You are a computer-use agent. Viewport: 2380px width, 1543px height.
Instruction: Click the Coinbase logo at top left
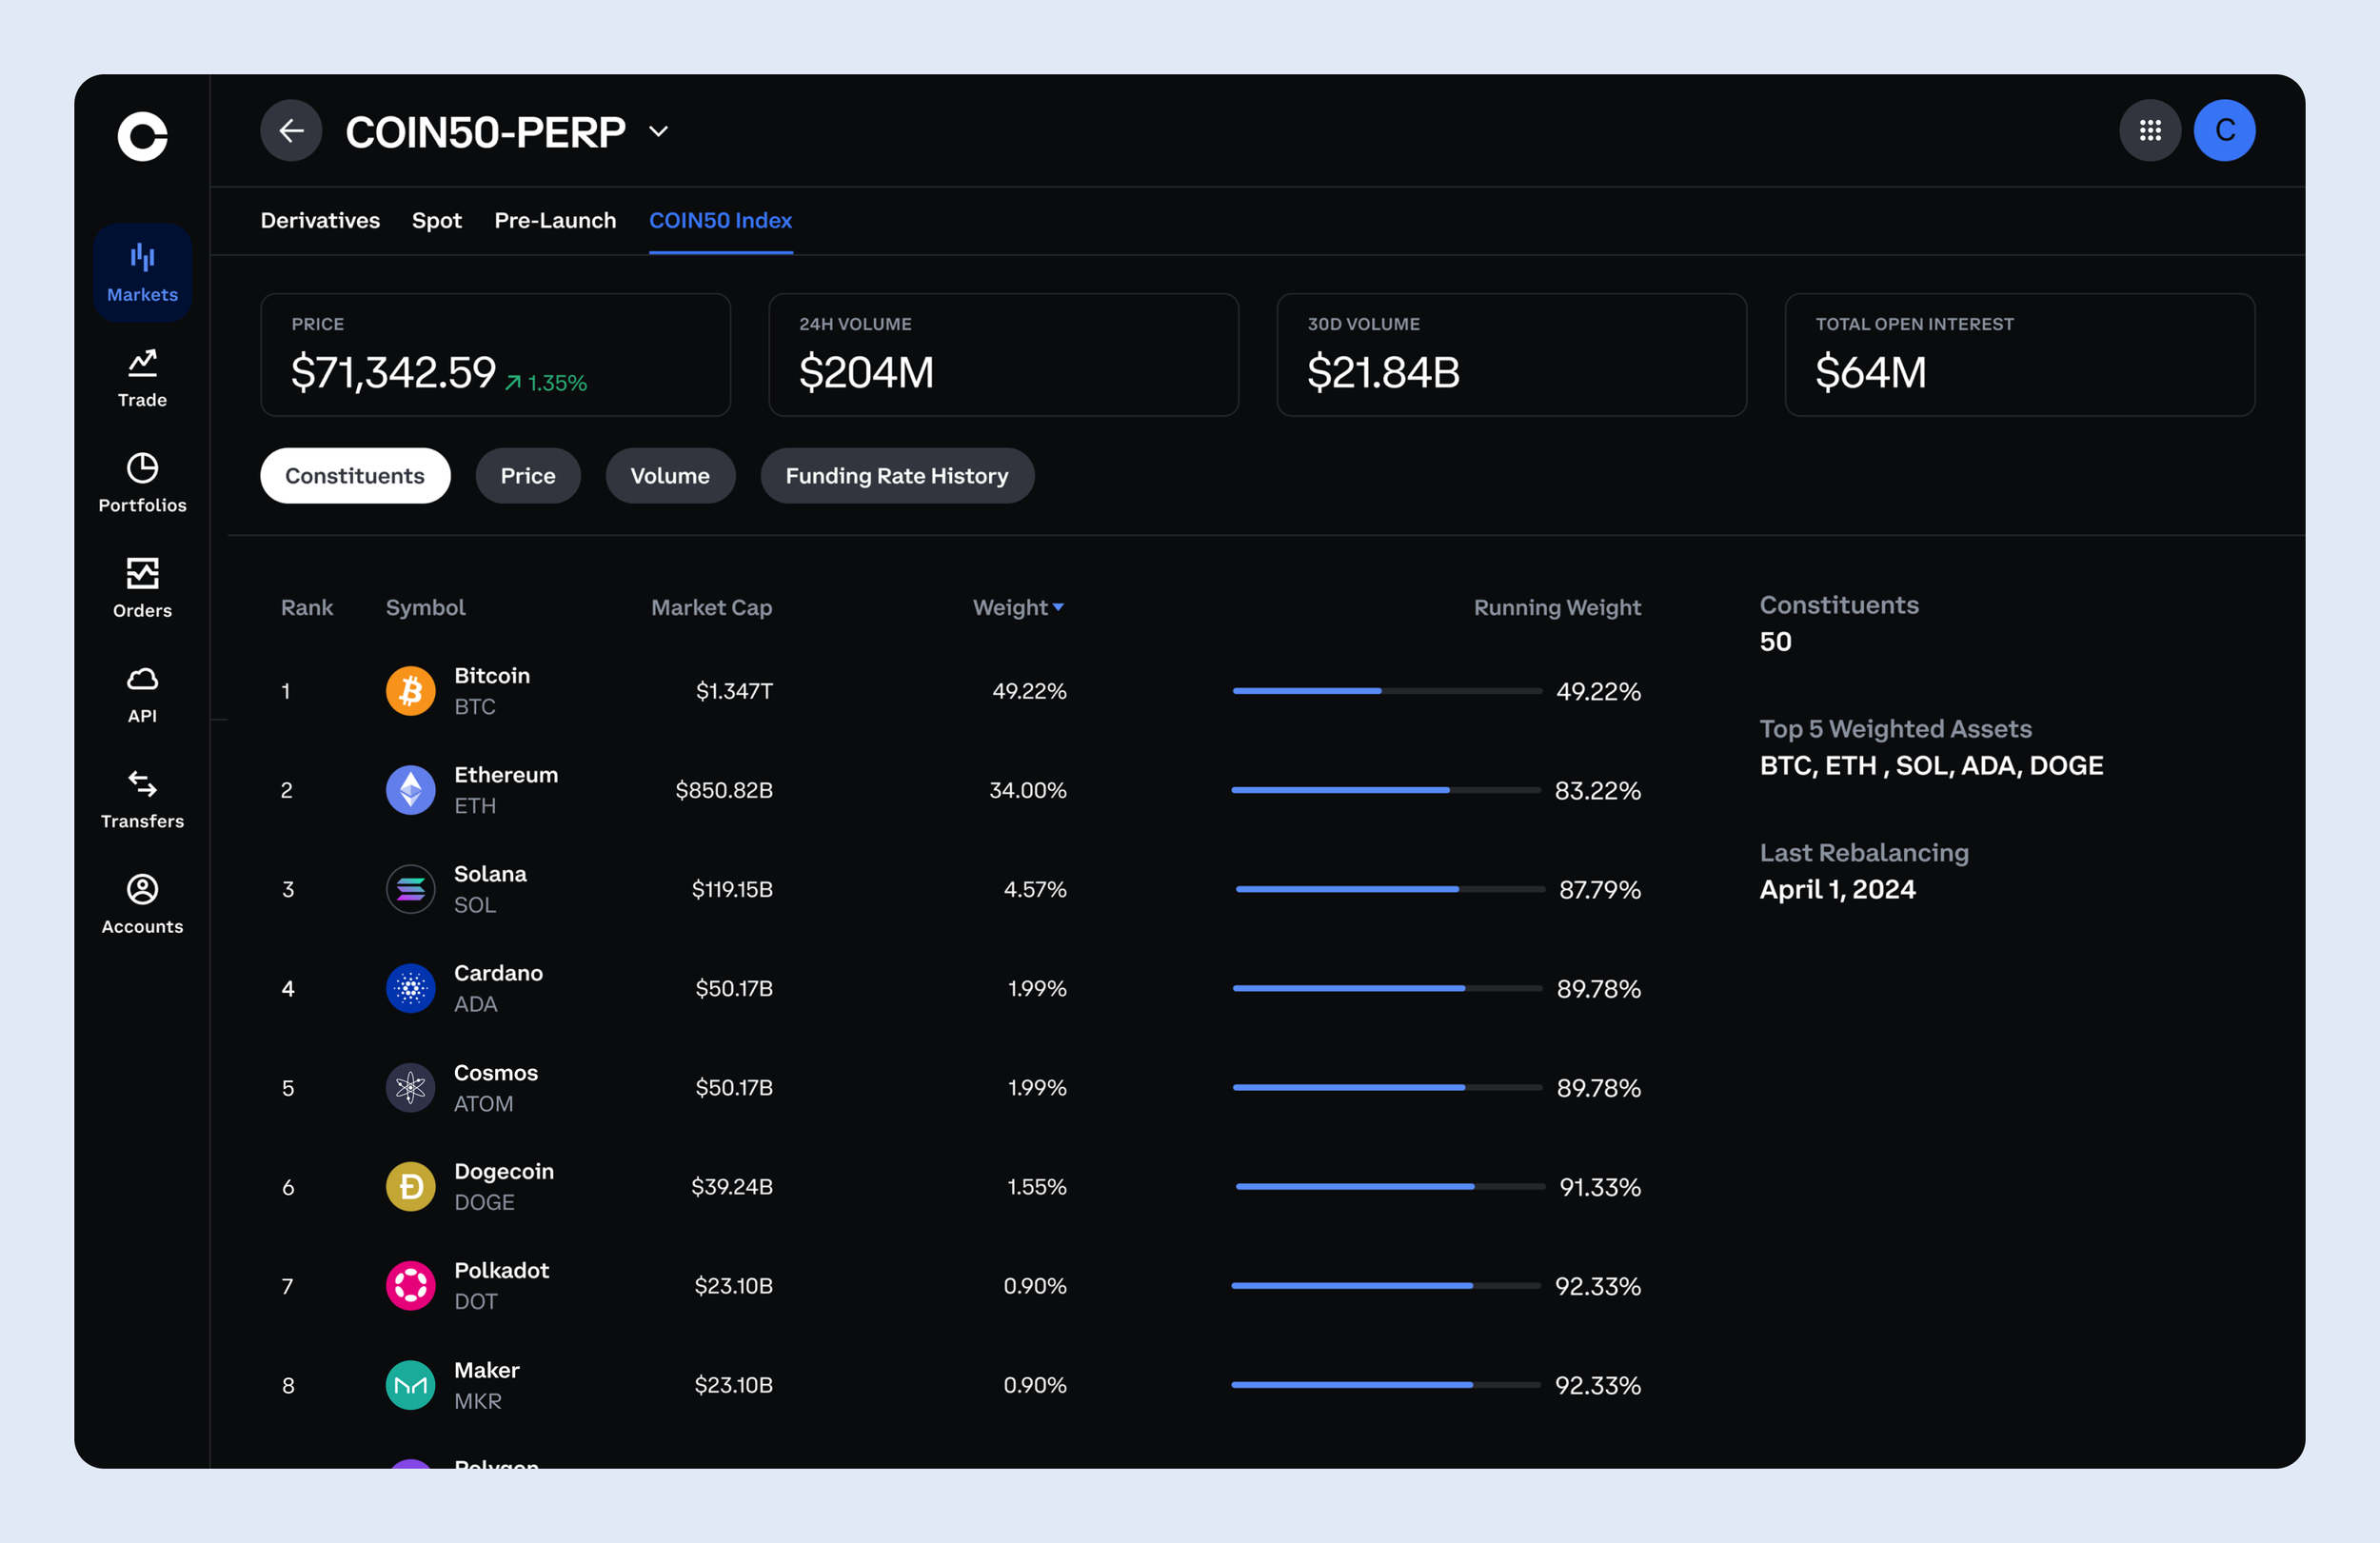(142, 136)
